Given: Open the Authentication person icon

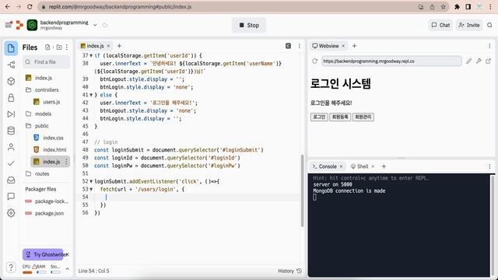Looking at the screenshot, I should click(x=11, y=147).
